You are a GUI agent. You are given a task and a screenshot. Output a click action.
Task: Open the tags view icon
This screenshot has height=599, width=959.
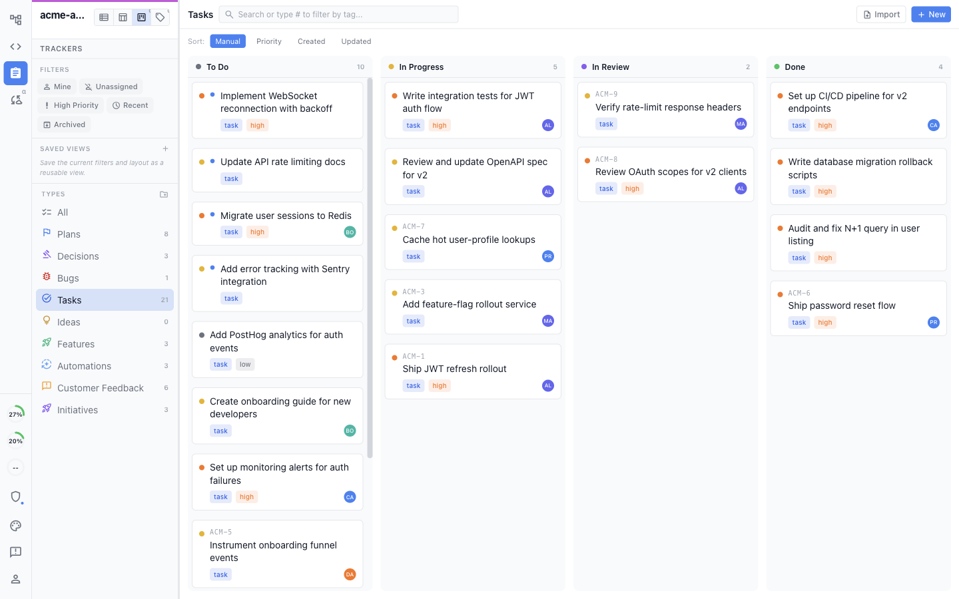tap(160, 17)
